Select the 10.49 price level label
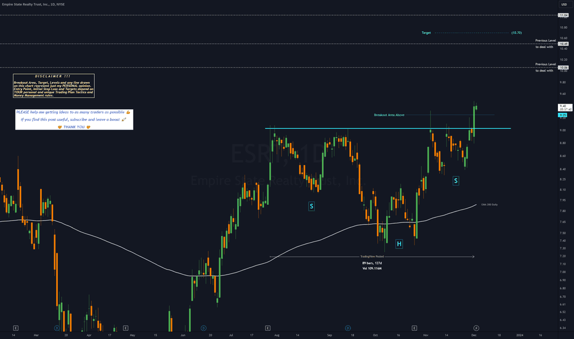This screenshot has width=574, height=339. (563, 44)
